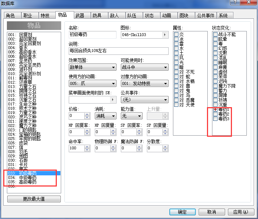This screenshot has height=219, width=258.
Task: Switch to the 队伍 tab
Action: coord(134,16)
